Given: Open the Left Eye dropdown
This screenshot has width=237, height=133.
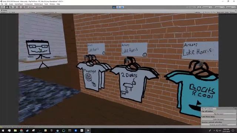Looking at the screenshot, I should pyautogui.click(x=197, y=12).
